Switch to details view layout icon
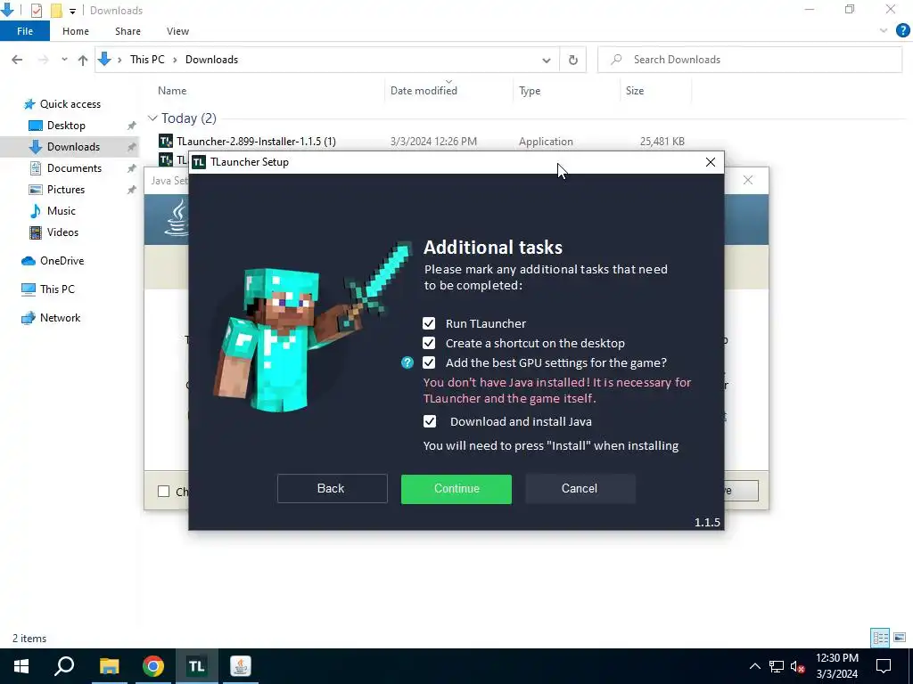The width and height of the screenshot is (913, 684). point(880,638)
